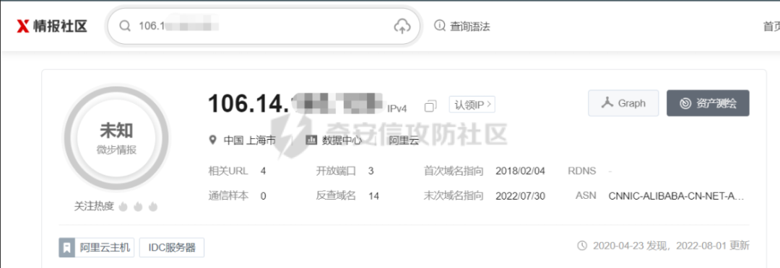The image size is (780, 268).
Task: Click the 首次域名指向 date 2018/02/04
Action: pyautogui.click(x=520, y=171)
